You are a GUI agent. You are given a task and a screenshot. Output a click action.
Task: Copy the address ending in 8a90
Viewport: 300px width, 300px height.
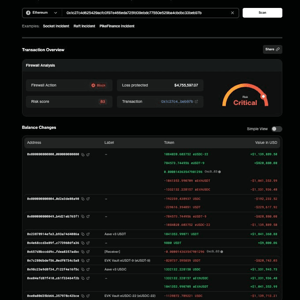click(x=82, y=199)
